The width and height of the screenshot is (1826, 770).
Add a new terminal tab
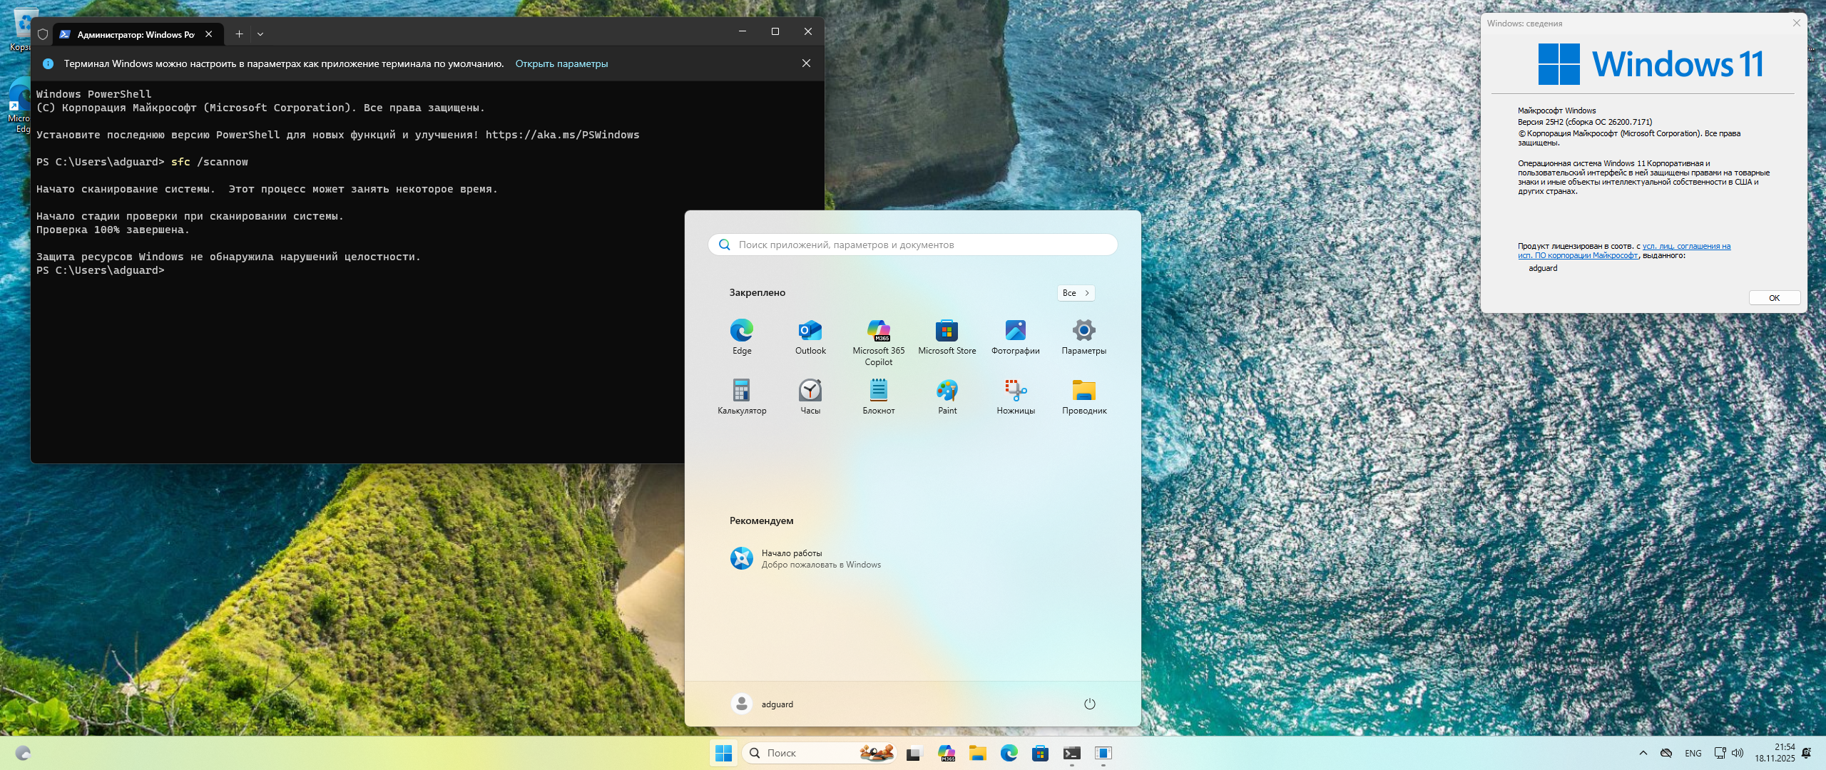(239, 34)
